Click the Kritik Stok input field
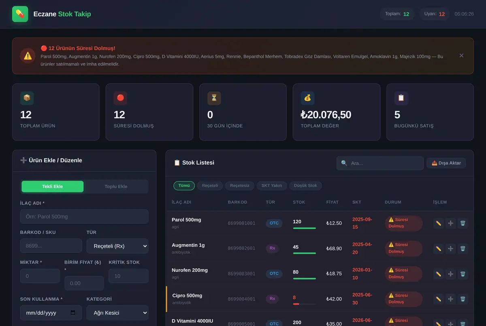 point(128,276)
